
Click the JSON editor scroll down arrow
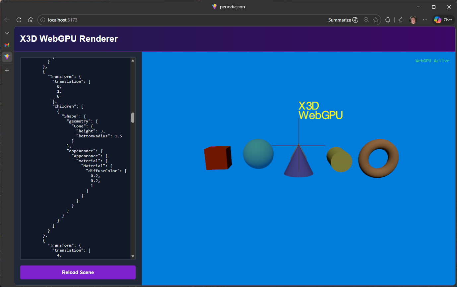(133, 256)
